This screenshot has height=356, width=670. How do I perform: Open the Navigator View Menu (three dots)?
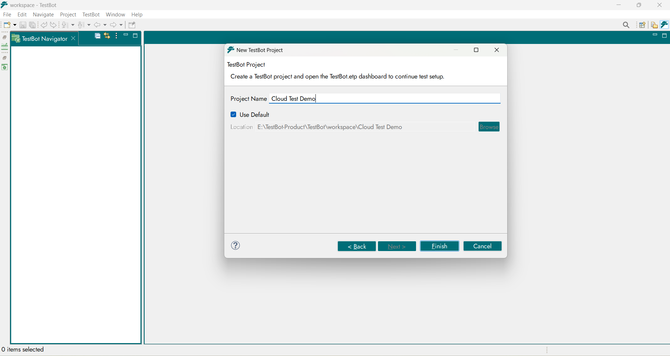coord(116,36)
